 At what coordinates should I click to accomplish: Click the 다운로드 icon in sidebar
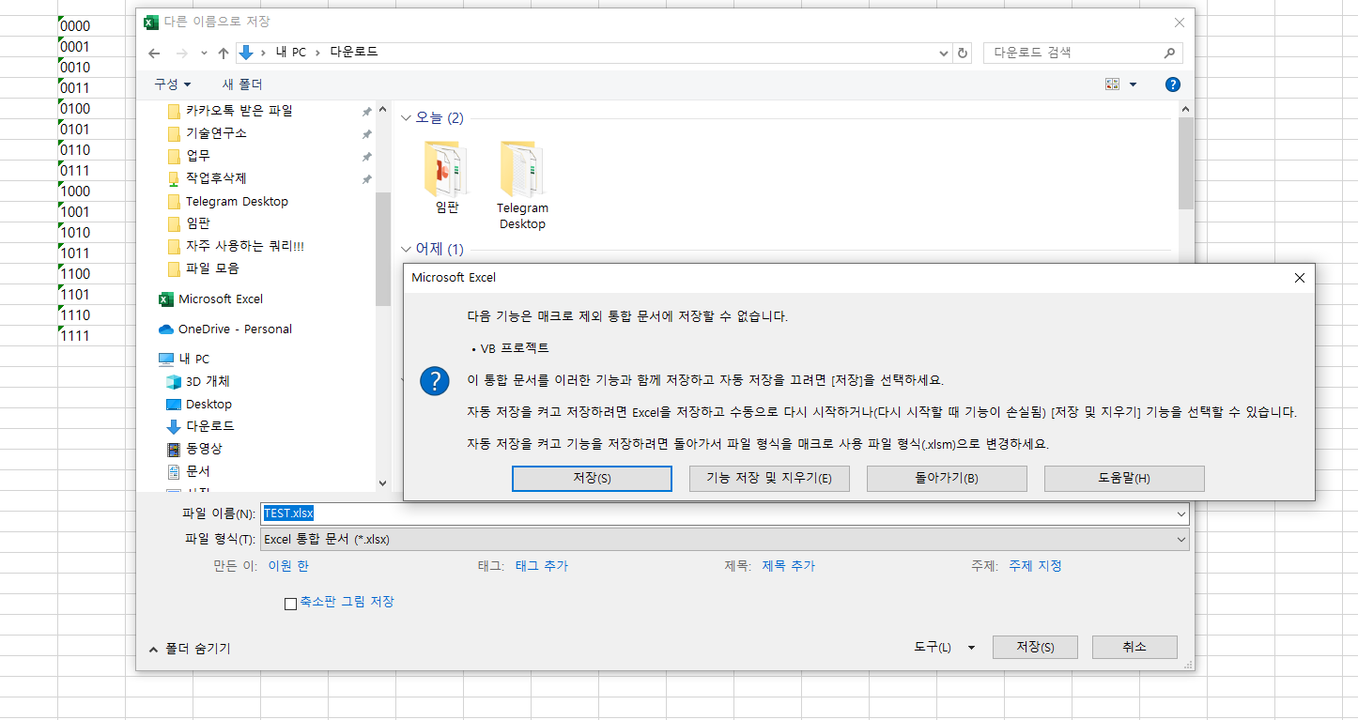[173, 426]
